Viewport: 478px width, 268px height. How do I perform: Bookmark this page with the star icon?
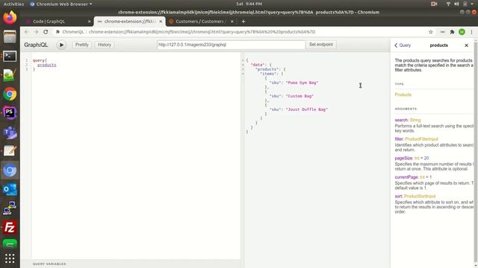431,32
